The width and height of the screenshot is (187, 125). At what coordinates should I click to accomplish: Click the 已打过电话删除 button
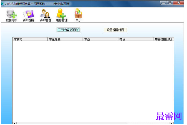pos(68,30)
